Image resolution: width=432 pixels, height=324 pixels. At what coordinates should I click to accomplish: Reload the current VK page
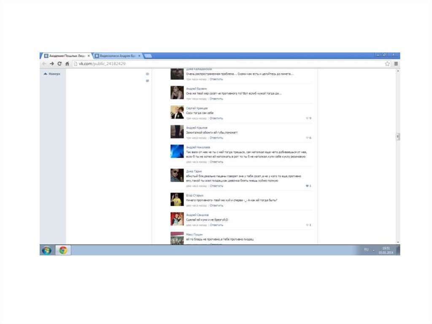click(x=59, y=64)
